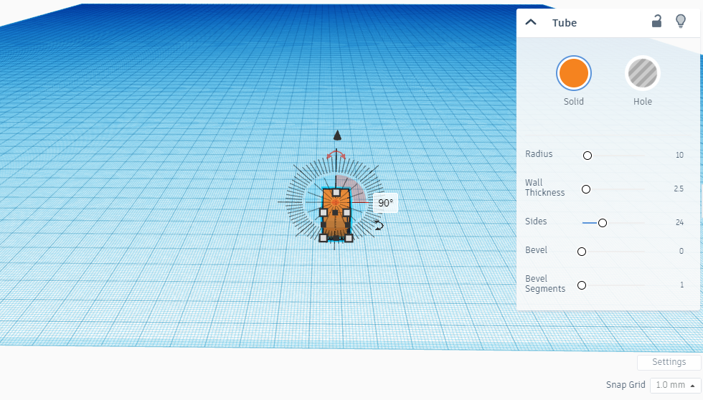Image resolution: width=703 pixels, height=400 pixels.
Task: Select the striped Hole option
Action: pos(643,73)
